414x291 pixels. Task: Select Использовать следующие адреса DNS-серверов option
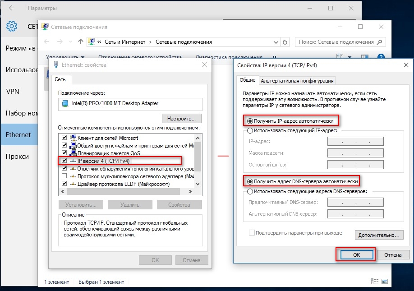coord(250,191)
